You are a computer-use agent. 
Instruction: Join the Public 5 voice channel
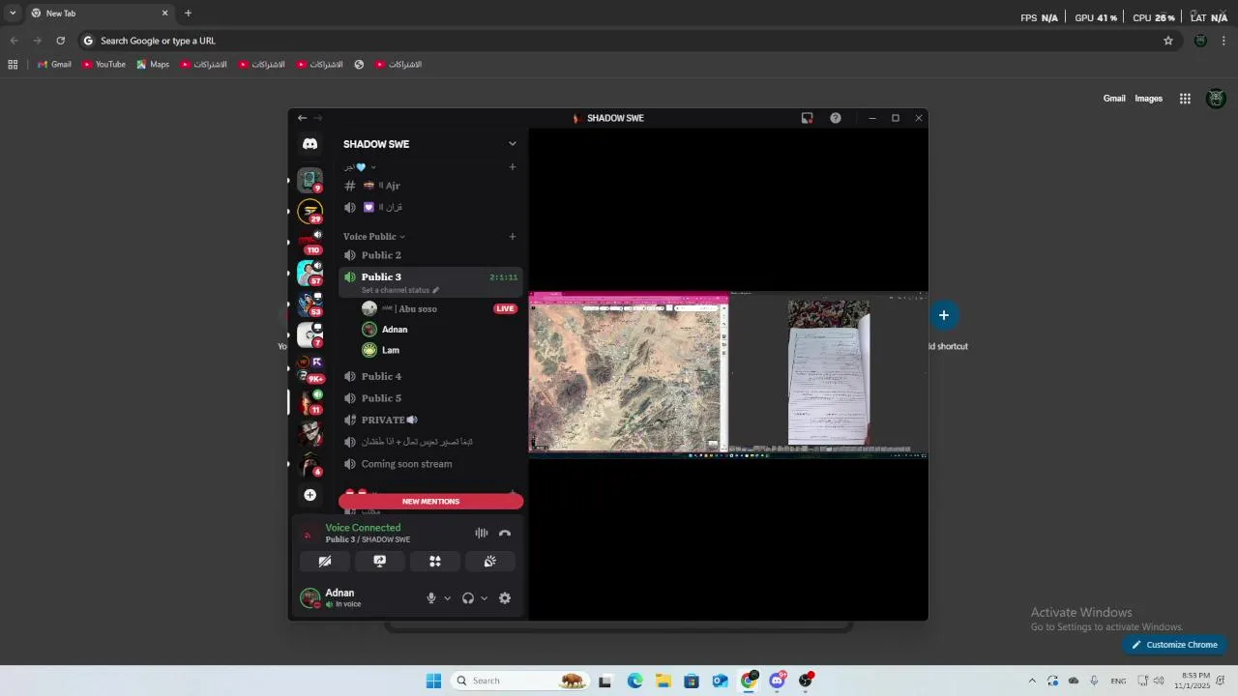[x=431, y=398]
